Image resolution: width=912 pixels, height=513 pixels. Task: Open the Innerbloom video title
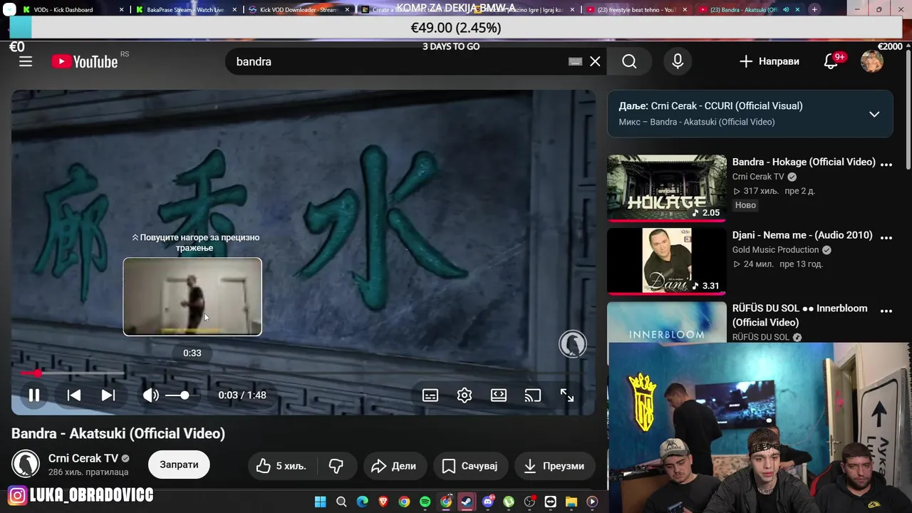click(800, 315)
